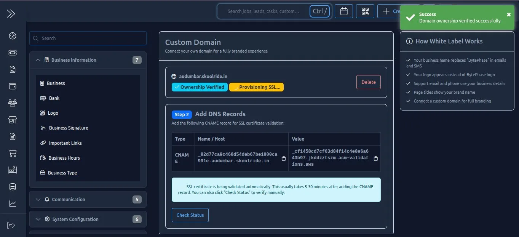
Task: Open the shopping cart icon in sidebar
Action: 13,153
